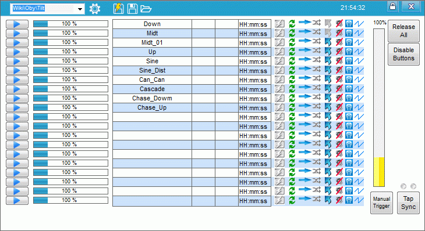Open the edit notepad icon for Chase_Dowm row
This screenshot has width=425, height=231.
point(279,98)
